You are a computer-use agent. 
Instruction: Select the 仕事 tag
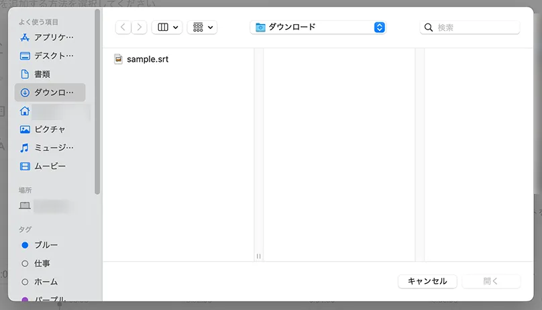click(x=50, y=264)
